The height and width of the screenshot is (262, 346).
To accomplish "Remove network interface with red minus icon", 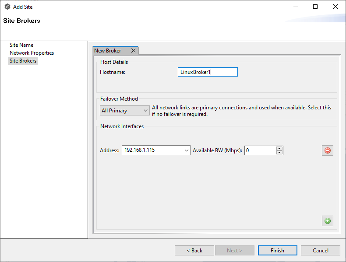I will click(327, 150).
